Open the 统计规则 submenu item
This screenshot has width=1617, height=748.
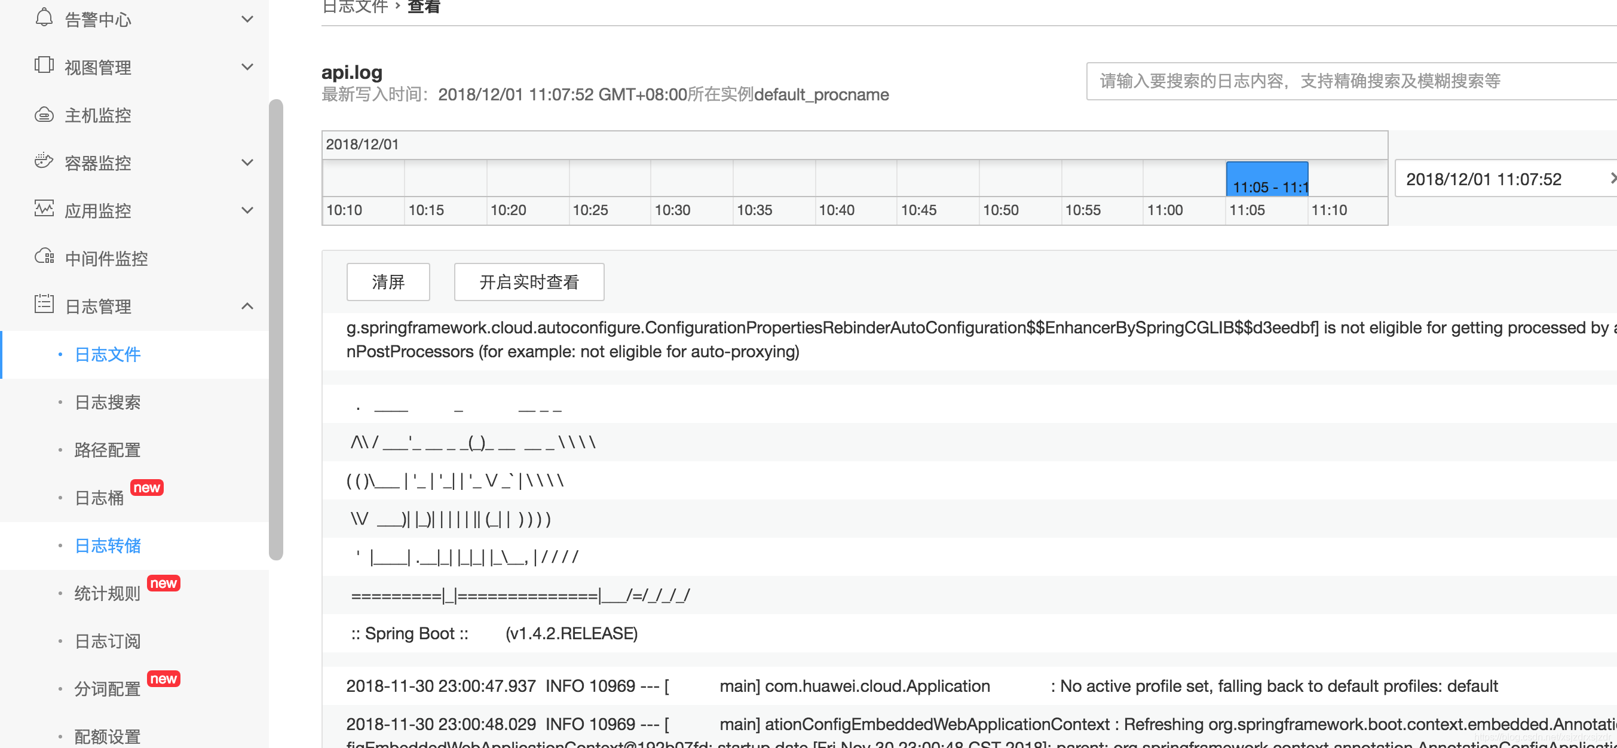pyautogui.click(x=108, y=594)
